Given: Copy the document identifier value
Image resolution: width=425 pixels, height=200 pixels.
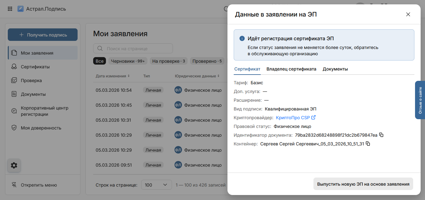Looking at the screenshot, I should point(381,135).
